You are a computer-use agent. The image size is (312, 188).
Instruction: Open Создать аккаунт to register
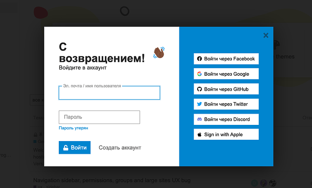[120, 147]
